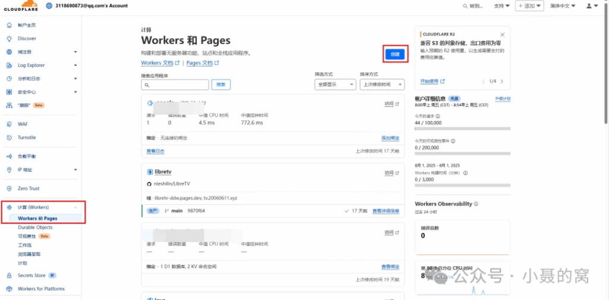
Task: Click the 查看绑定 link
Action: tap(390, 267)
